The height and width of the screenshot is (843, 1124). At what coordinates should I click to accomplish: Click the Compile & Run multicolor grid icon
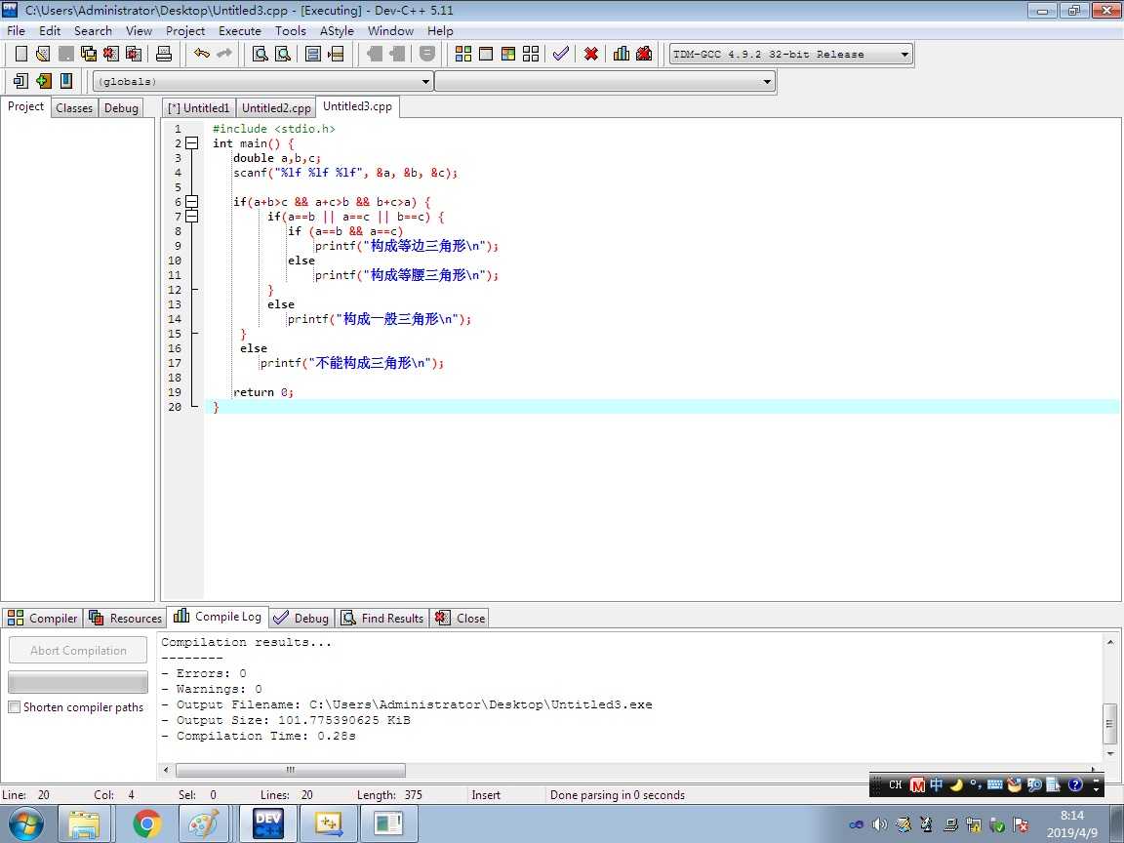[508, 54]
